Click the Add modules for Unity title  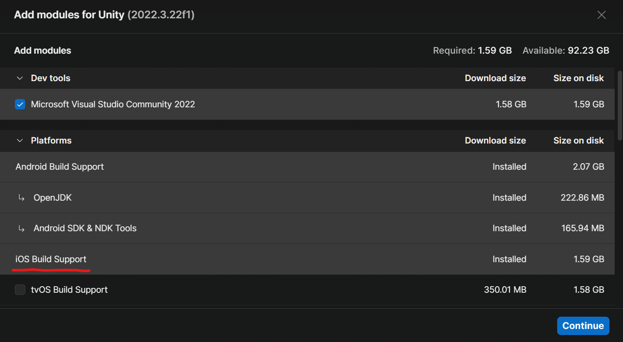click(x=104, y=15)
